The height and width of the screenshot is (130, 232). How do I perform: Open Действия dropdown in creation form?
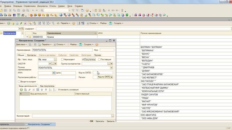tap(21, 44)
